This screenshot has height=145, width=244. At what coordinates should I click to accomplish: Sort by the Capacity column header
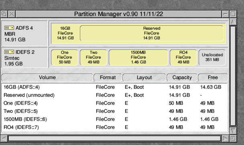[182, 78]
